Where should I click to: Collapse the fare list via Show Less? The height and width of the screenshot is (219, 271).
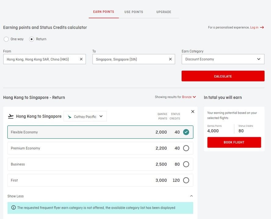coord(15,196)
